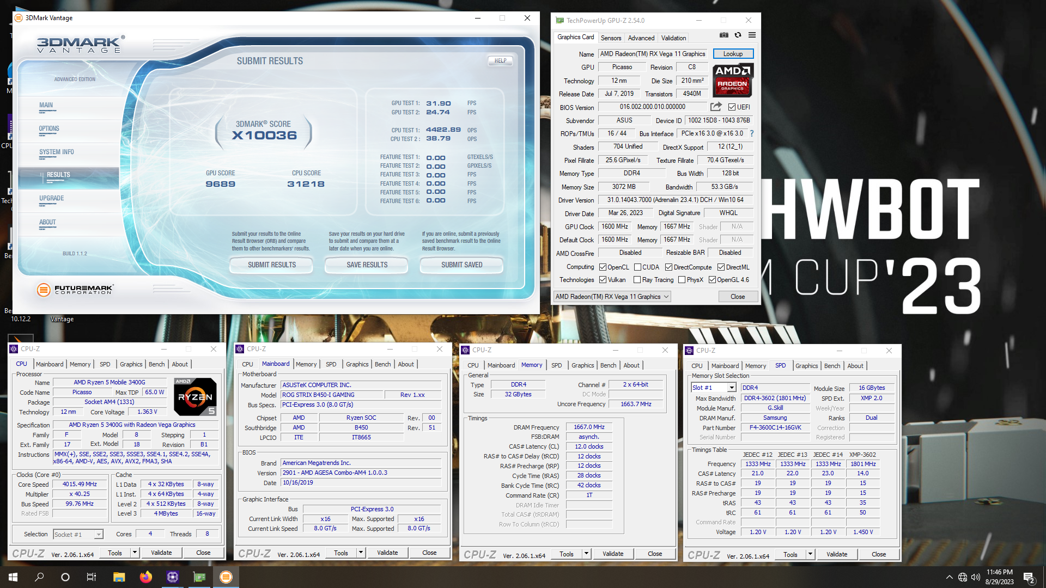The image size is (1046, 588).
Task: Switch to the Advanced tab in GPU-Z
Action: point(641,38)
